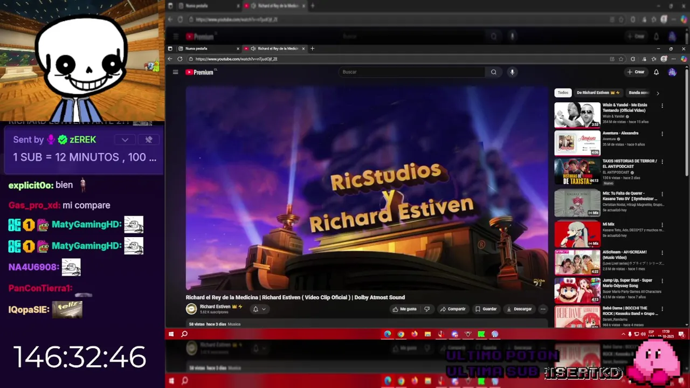Switch to Richard el Rey de la Medicina tab

pyautogui.click(x=274, y=48)
